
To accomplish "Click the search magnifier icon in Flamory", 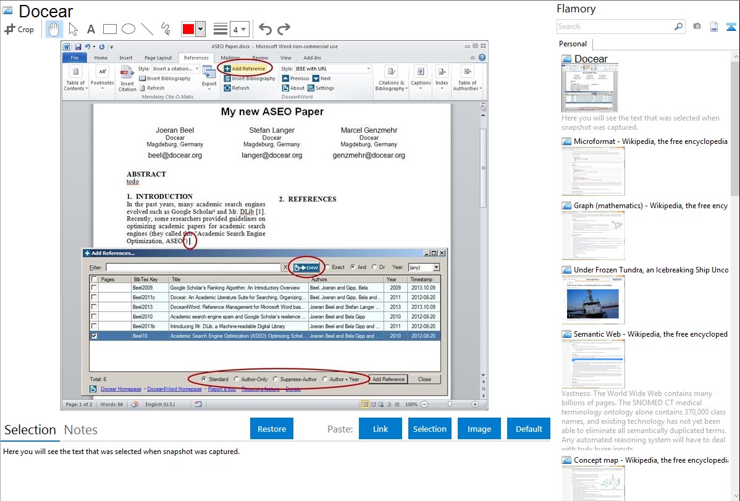I will coord(678,27).
